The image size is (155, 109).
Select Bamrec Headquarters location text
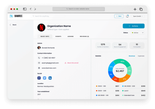click(46, 87)
